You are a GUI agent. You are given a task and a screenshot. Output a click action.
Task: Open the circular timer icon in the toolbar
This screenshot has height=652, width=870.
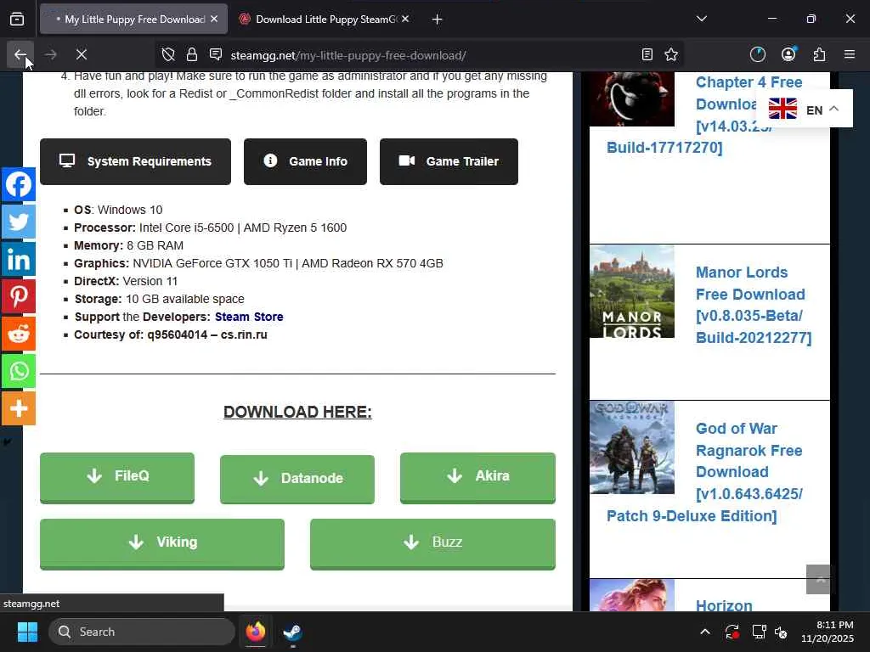[757, 54]
